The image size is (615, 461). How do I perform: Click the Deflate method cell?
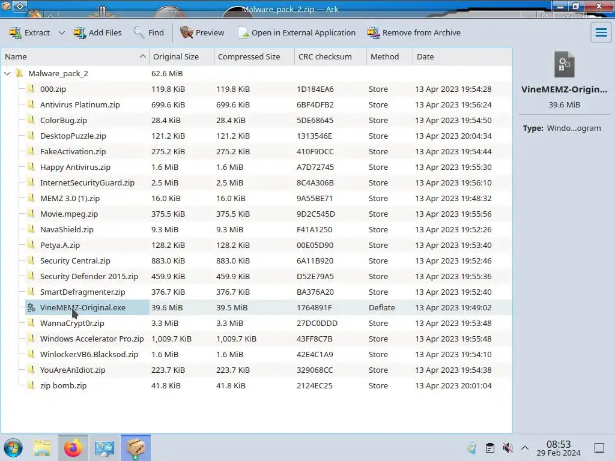point(381,308)
